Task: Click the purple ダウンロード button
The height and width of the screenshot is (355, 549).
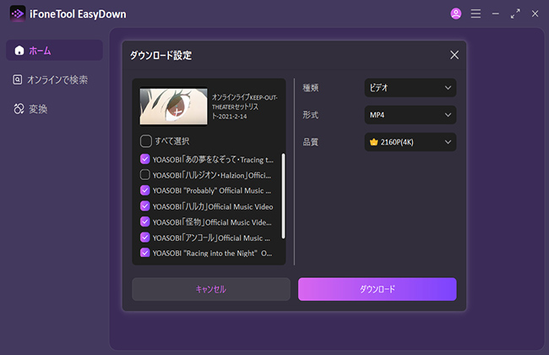Action: pyautogui.click(x=378, y=289)
